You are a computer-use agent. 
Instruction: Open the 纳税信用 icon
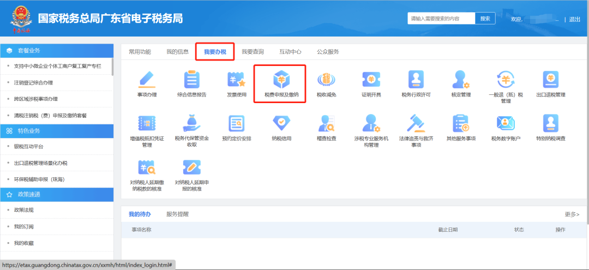(281, 124)
